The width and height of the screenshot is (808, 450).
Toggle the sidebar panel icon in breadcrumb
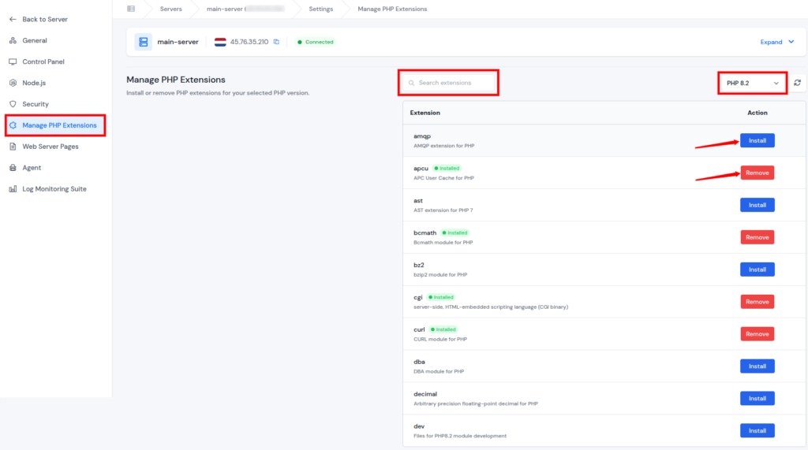pos(131,9)
